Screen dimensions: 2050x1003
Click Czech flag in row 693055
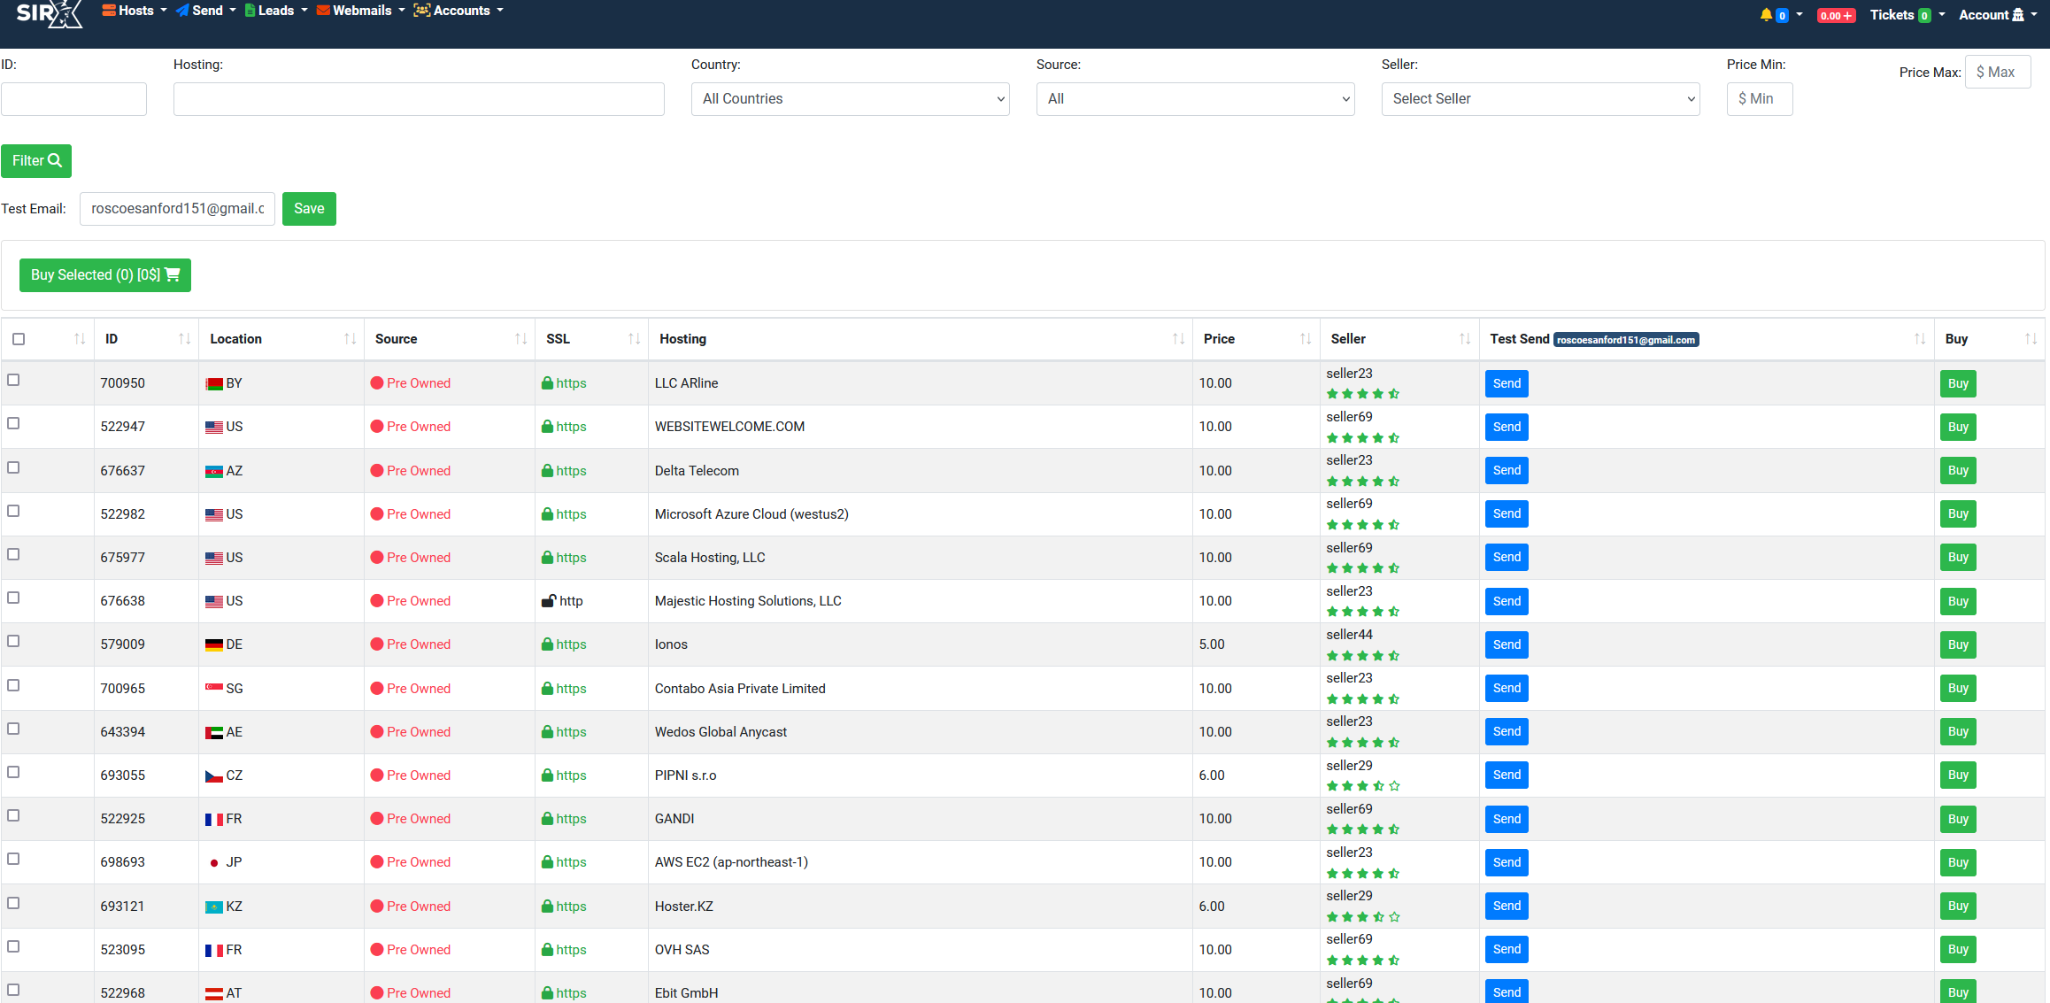pyautogui.click(x=214, y=776)
